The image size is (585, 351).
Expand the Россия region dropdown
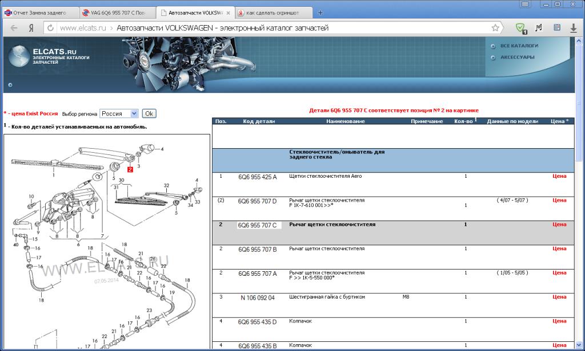coord(134,113)
